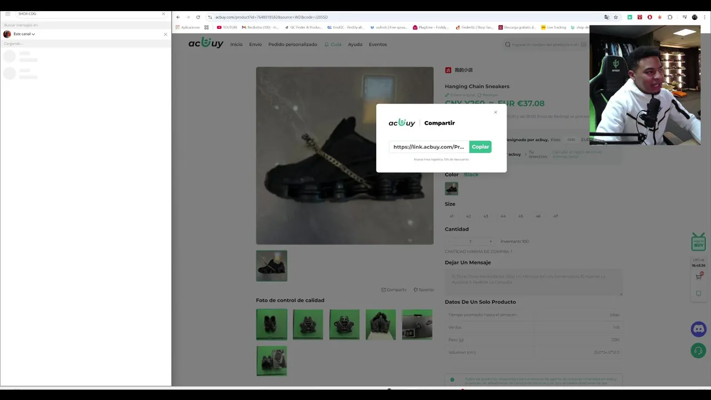Open the Discord floating button
Image resolution: width=711 pixels, height=400 pixels.
click(x=699, y=329)
